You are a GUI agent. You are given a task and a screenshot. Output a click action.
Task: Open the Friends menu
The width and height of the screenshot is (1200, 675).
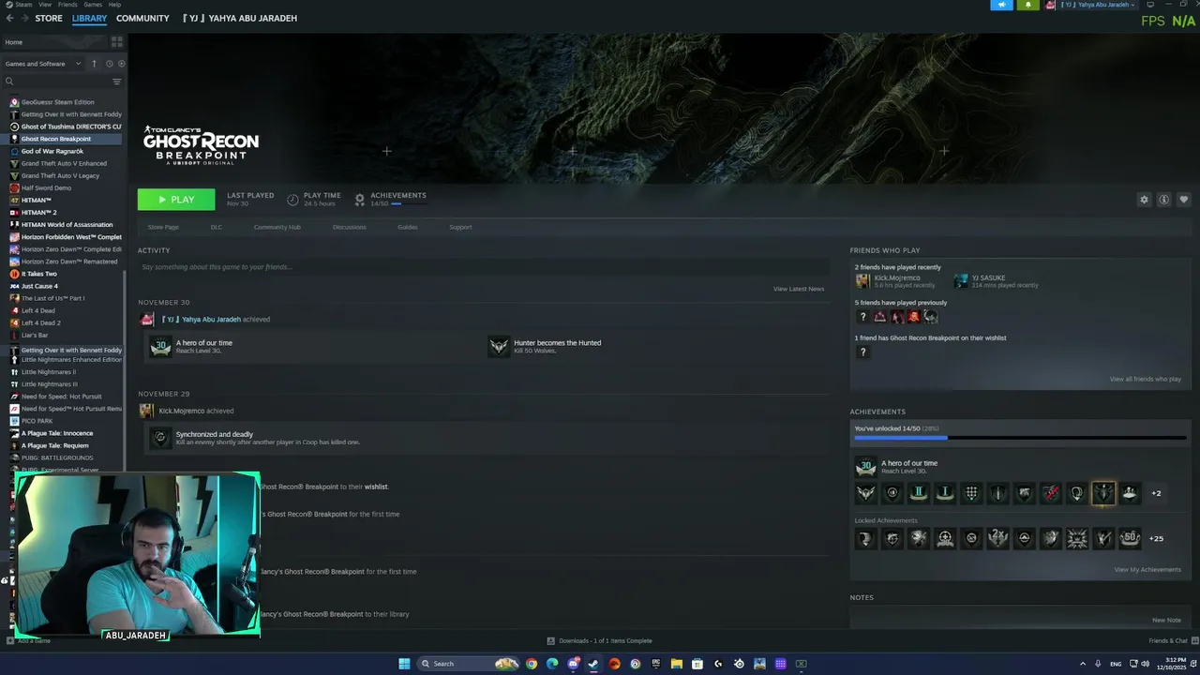pos(67,5)
